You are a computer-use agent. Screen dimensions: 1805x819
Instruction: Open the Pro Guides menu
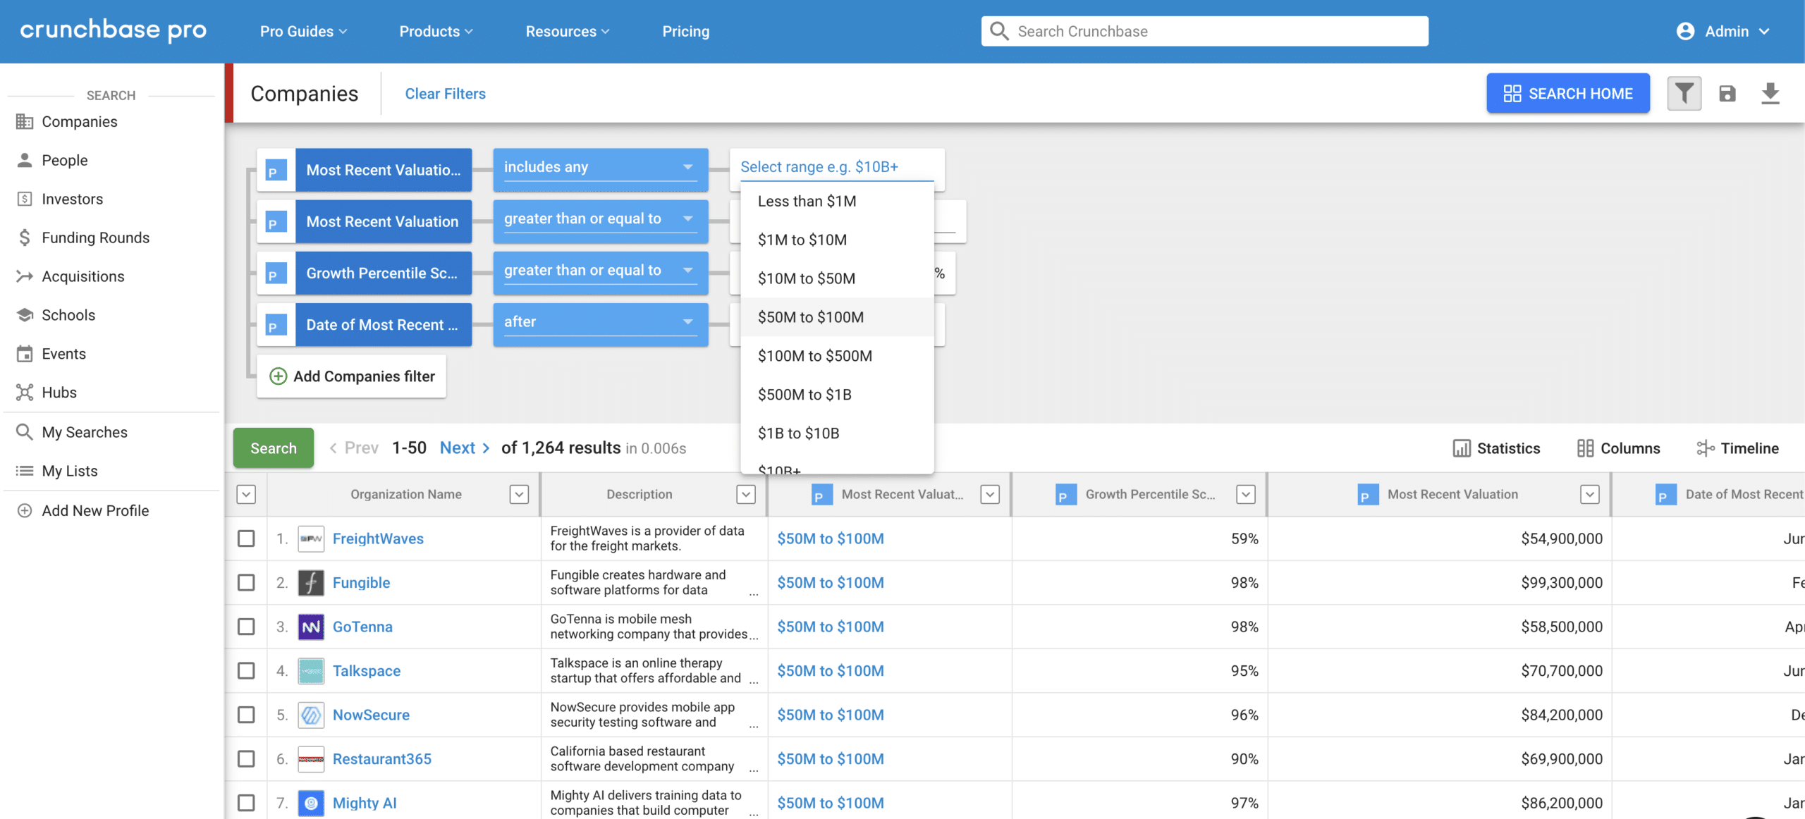click(x=303, y=31)
